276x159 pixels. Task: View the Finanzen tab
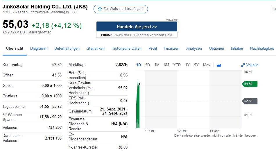(171, 49)
